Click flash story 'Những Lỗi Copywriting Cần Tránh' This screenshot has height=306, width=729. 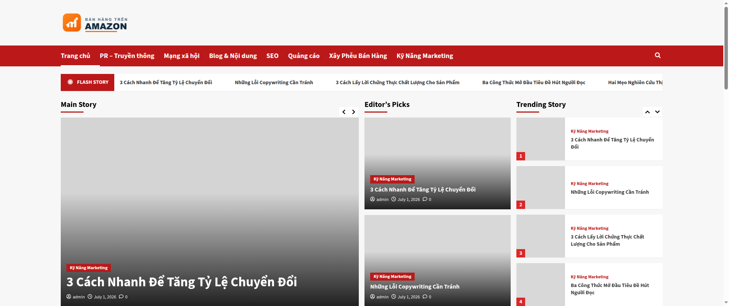pyautogui.click(x=274, y=82)
